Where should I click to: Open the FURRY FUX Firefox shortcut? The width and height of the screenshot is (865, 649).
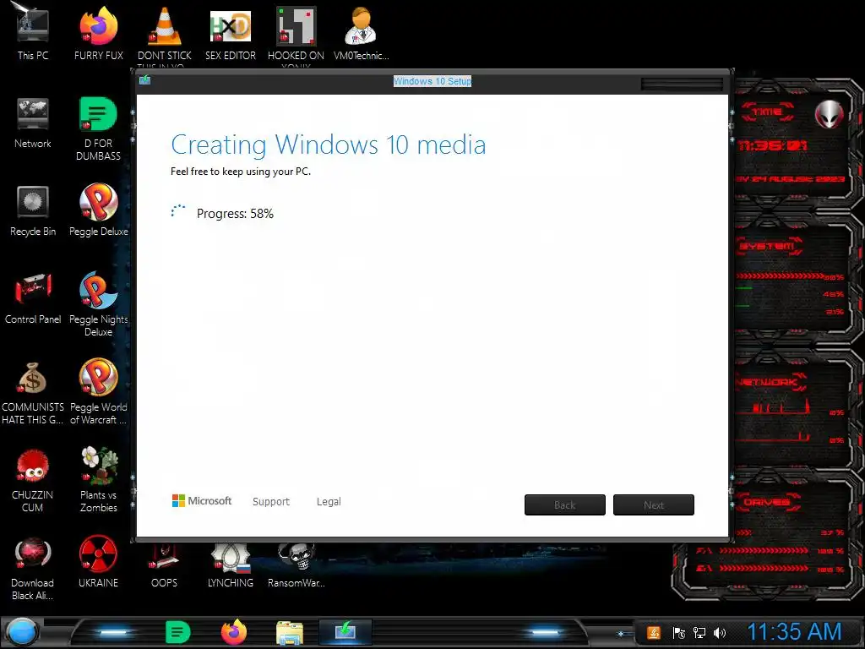[98, 31]
